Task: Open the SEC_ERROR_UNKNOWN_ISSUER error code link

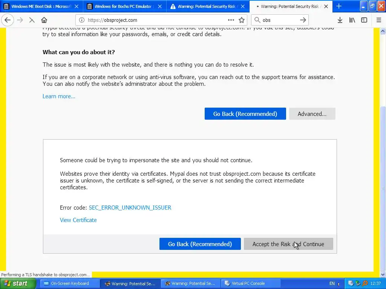Action: pos(130,208)
